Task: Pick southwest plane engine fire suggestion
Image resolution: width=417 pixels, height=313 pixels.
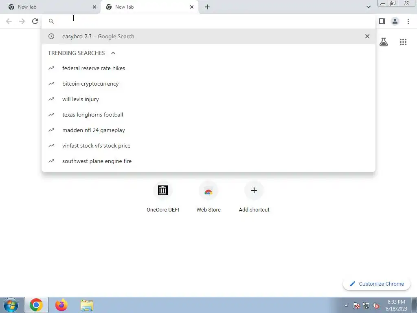Action: [208, 161]
